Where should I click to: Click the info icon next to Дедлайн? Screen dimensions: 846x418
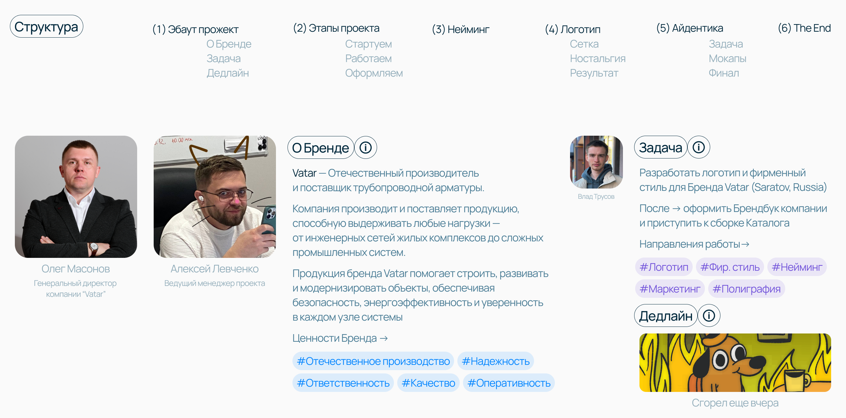(x=709, y=316)
